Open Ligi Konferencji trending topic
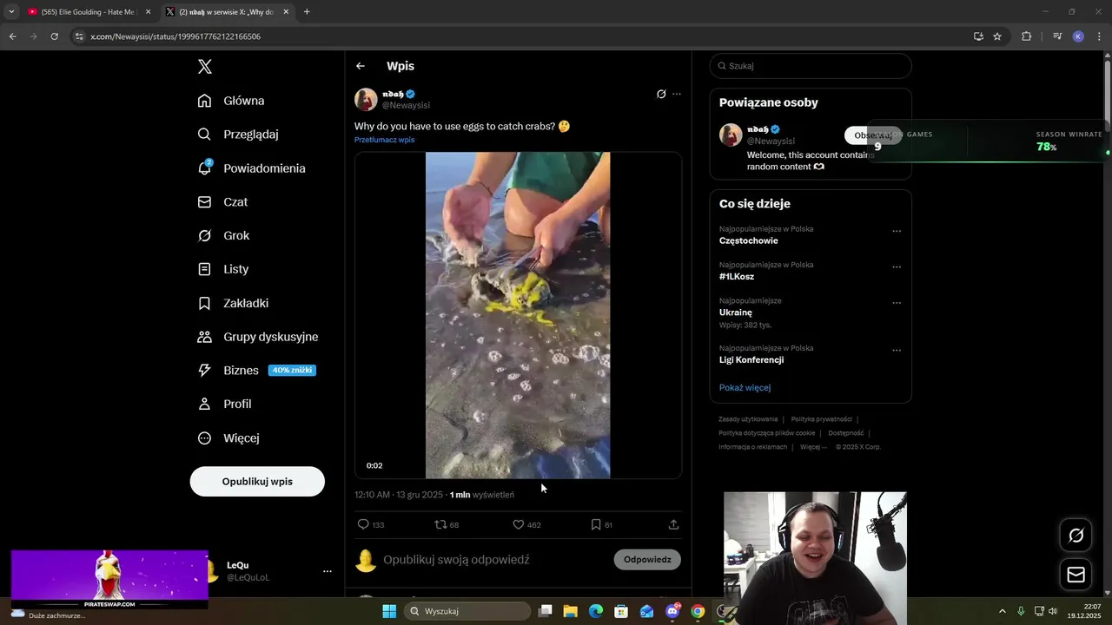 751,359
